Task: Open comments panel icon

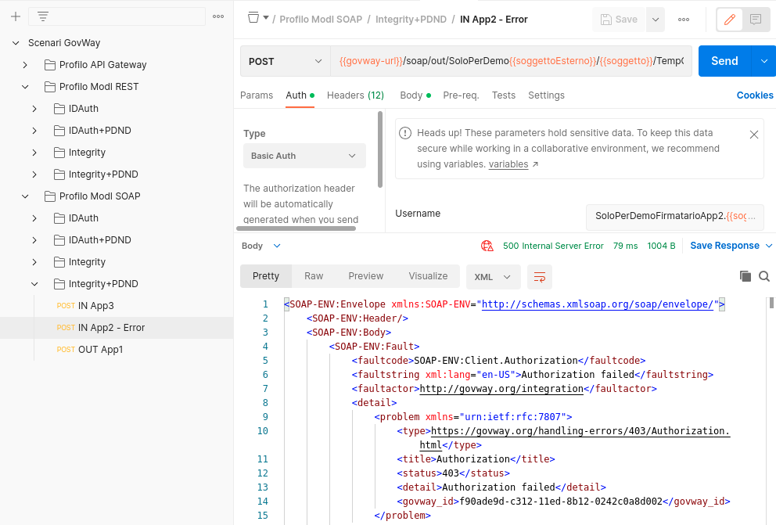Action: pos(755,20)
